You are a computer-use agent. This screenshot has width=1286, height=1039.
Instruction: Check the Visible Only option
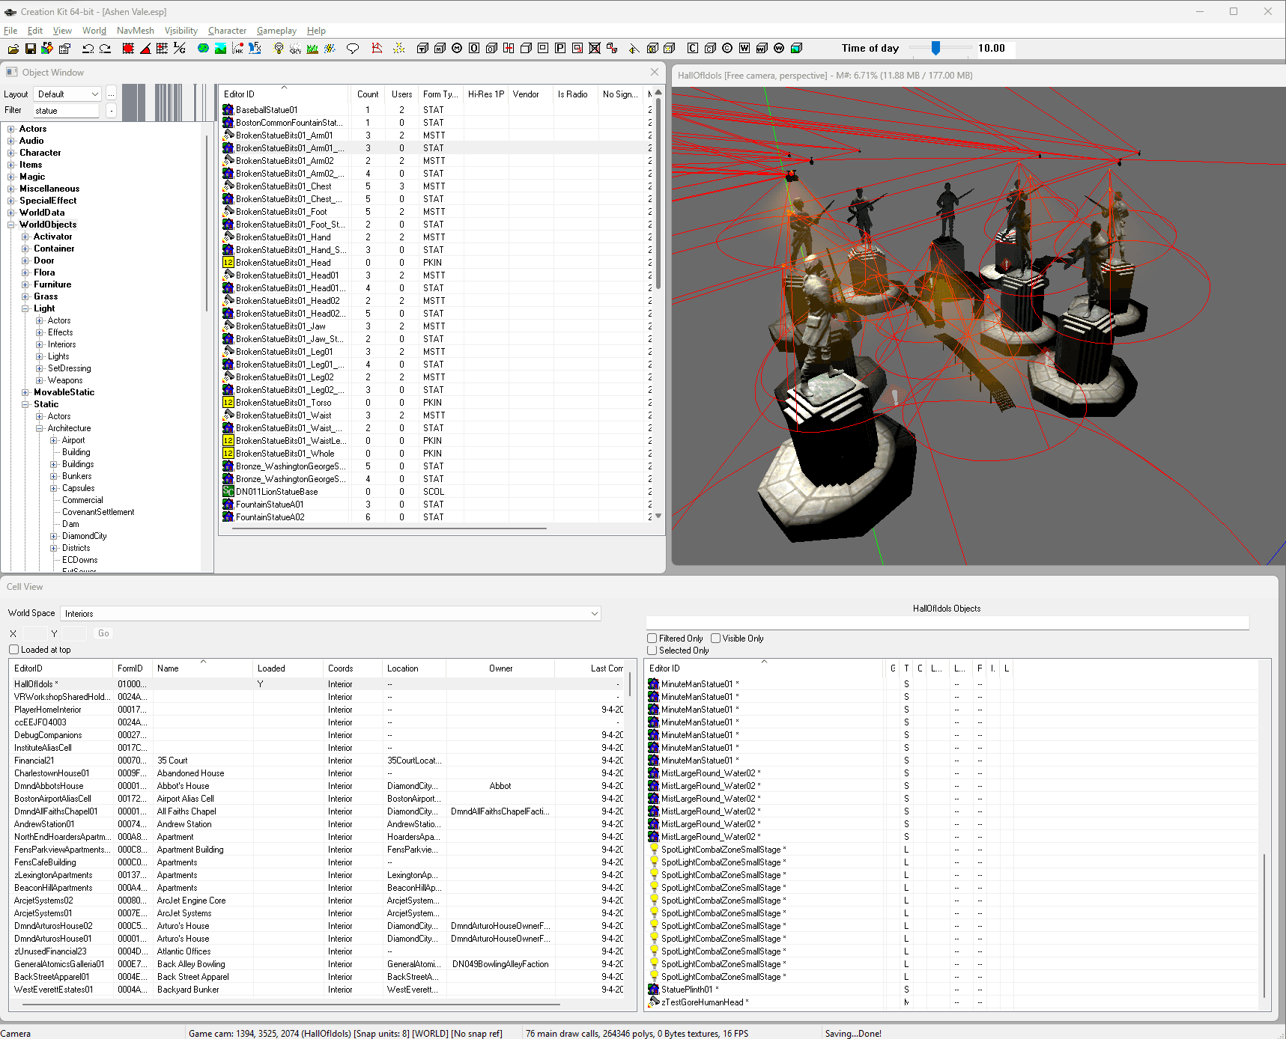pyautogui.click(x=716, y=638)
